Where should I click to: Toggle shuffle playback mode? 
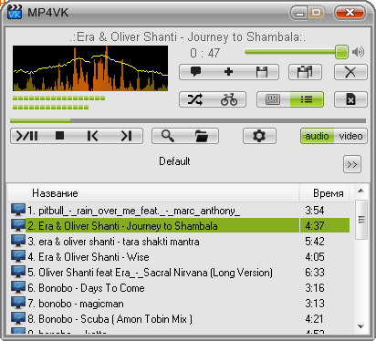195,99
